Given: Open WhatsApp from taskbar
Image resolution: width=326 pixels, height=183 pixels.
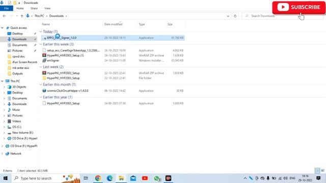Looking at the screenshot, I should click(157, 178).
